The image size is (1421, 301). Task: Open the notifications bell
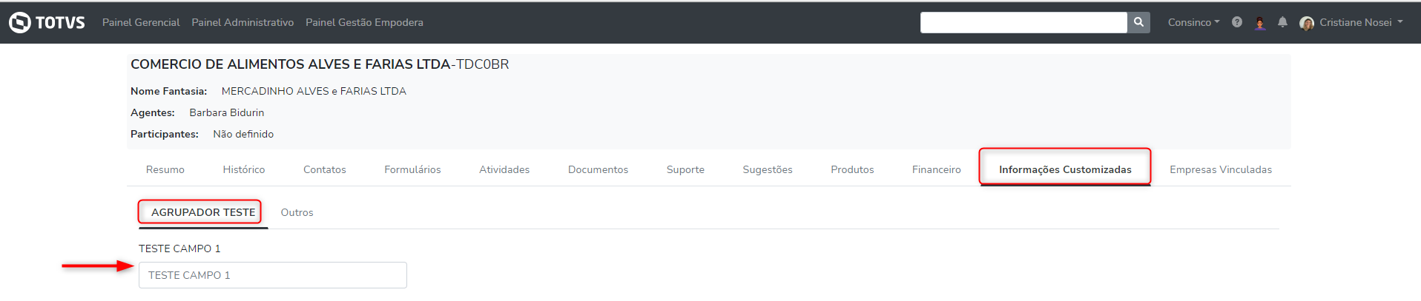tap(1282, 22)
